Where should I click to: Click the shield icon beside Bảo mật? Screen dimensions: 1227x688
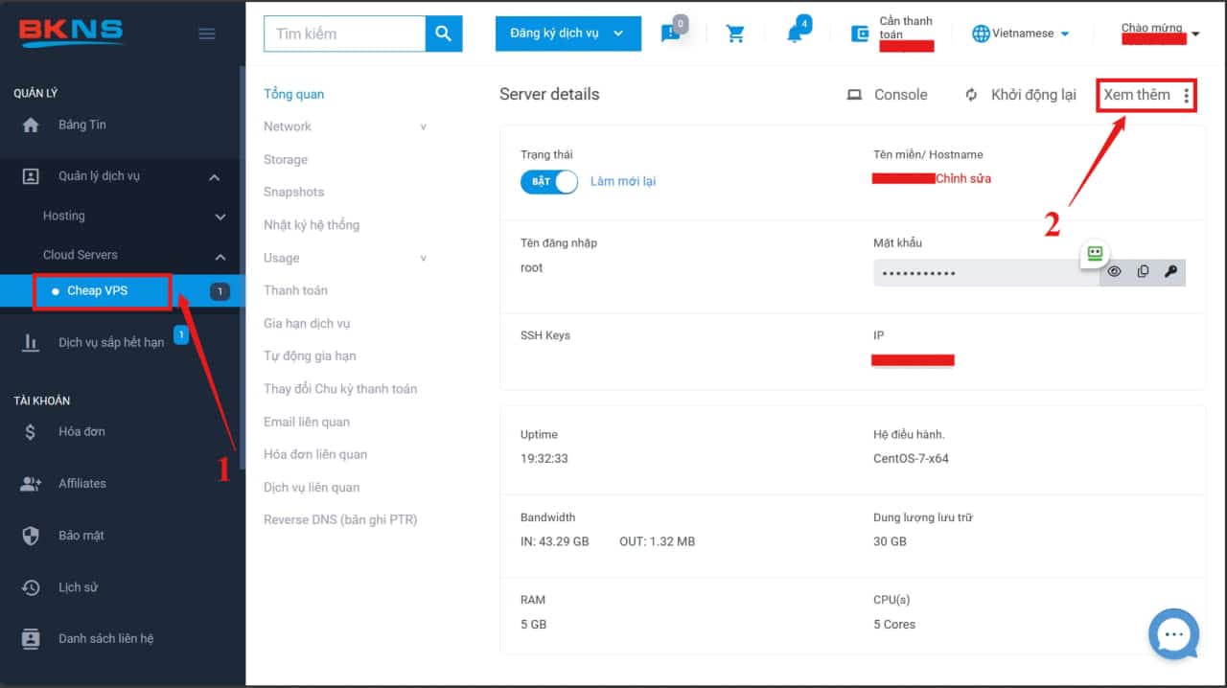coord(31,536)
